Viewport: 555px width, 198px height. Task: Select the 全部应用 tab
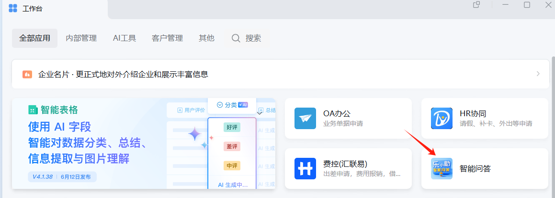34,38
